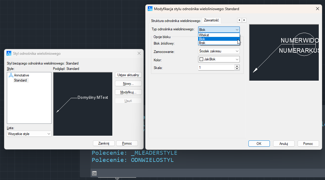The height and width of the screenshot is (180, 325).
Task: Increase Skala value with up arrow
Action: pos(237,66)
